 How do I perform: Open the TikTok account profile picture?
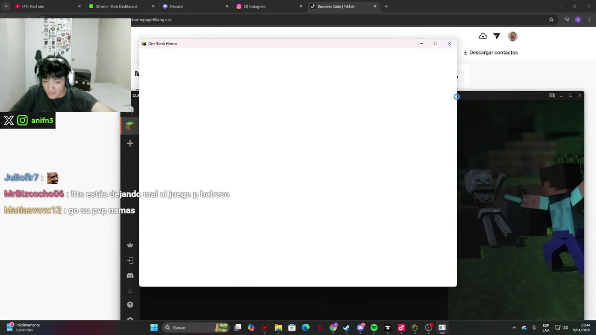[513, 36]
